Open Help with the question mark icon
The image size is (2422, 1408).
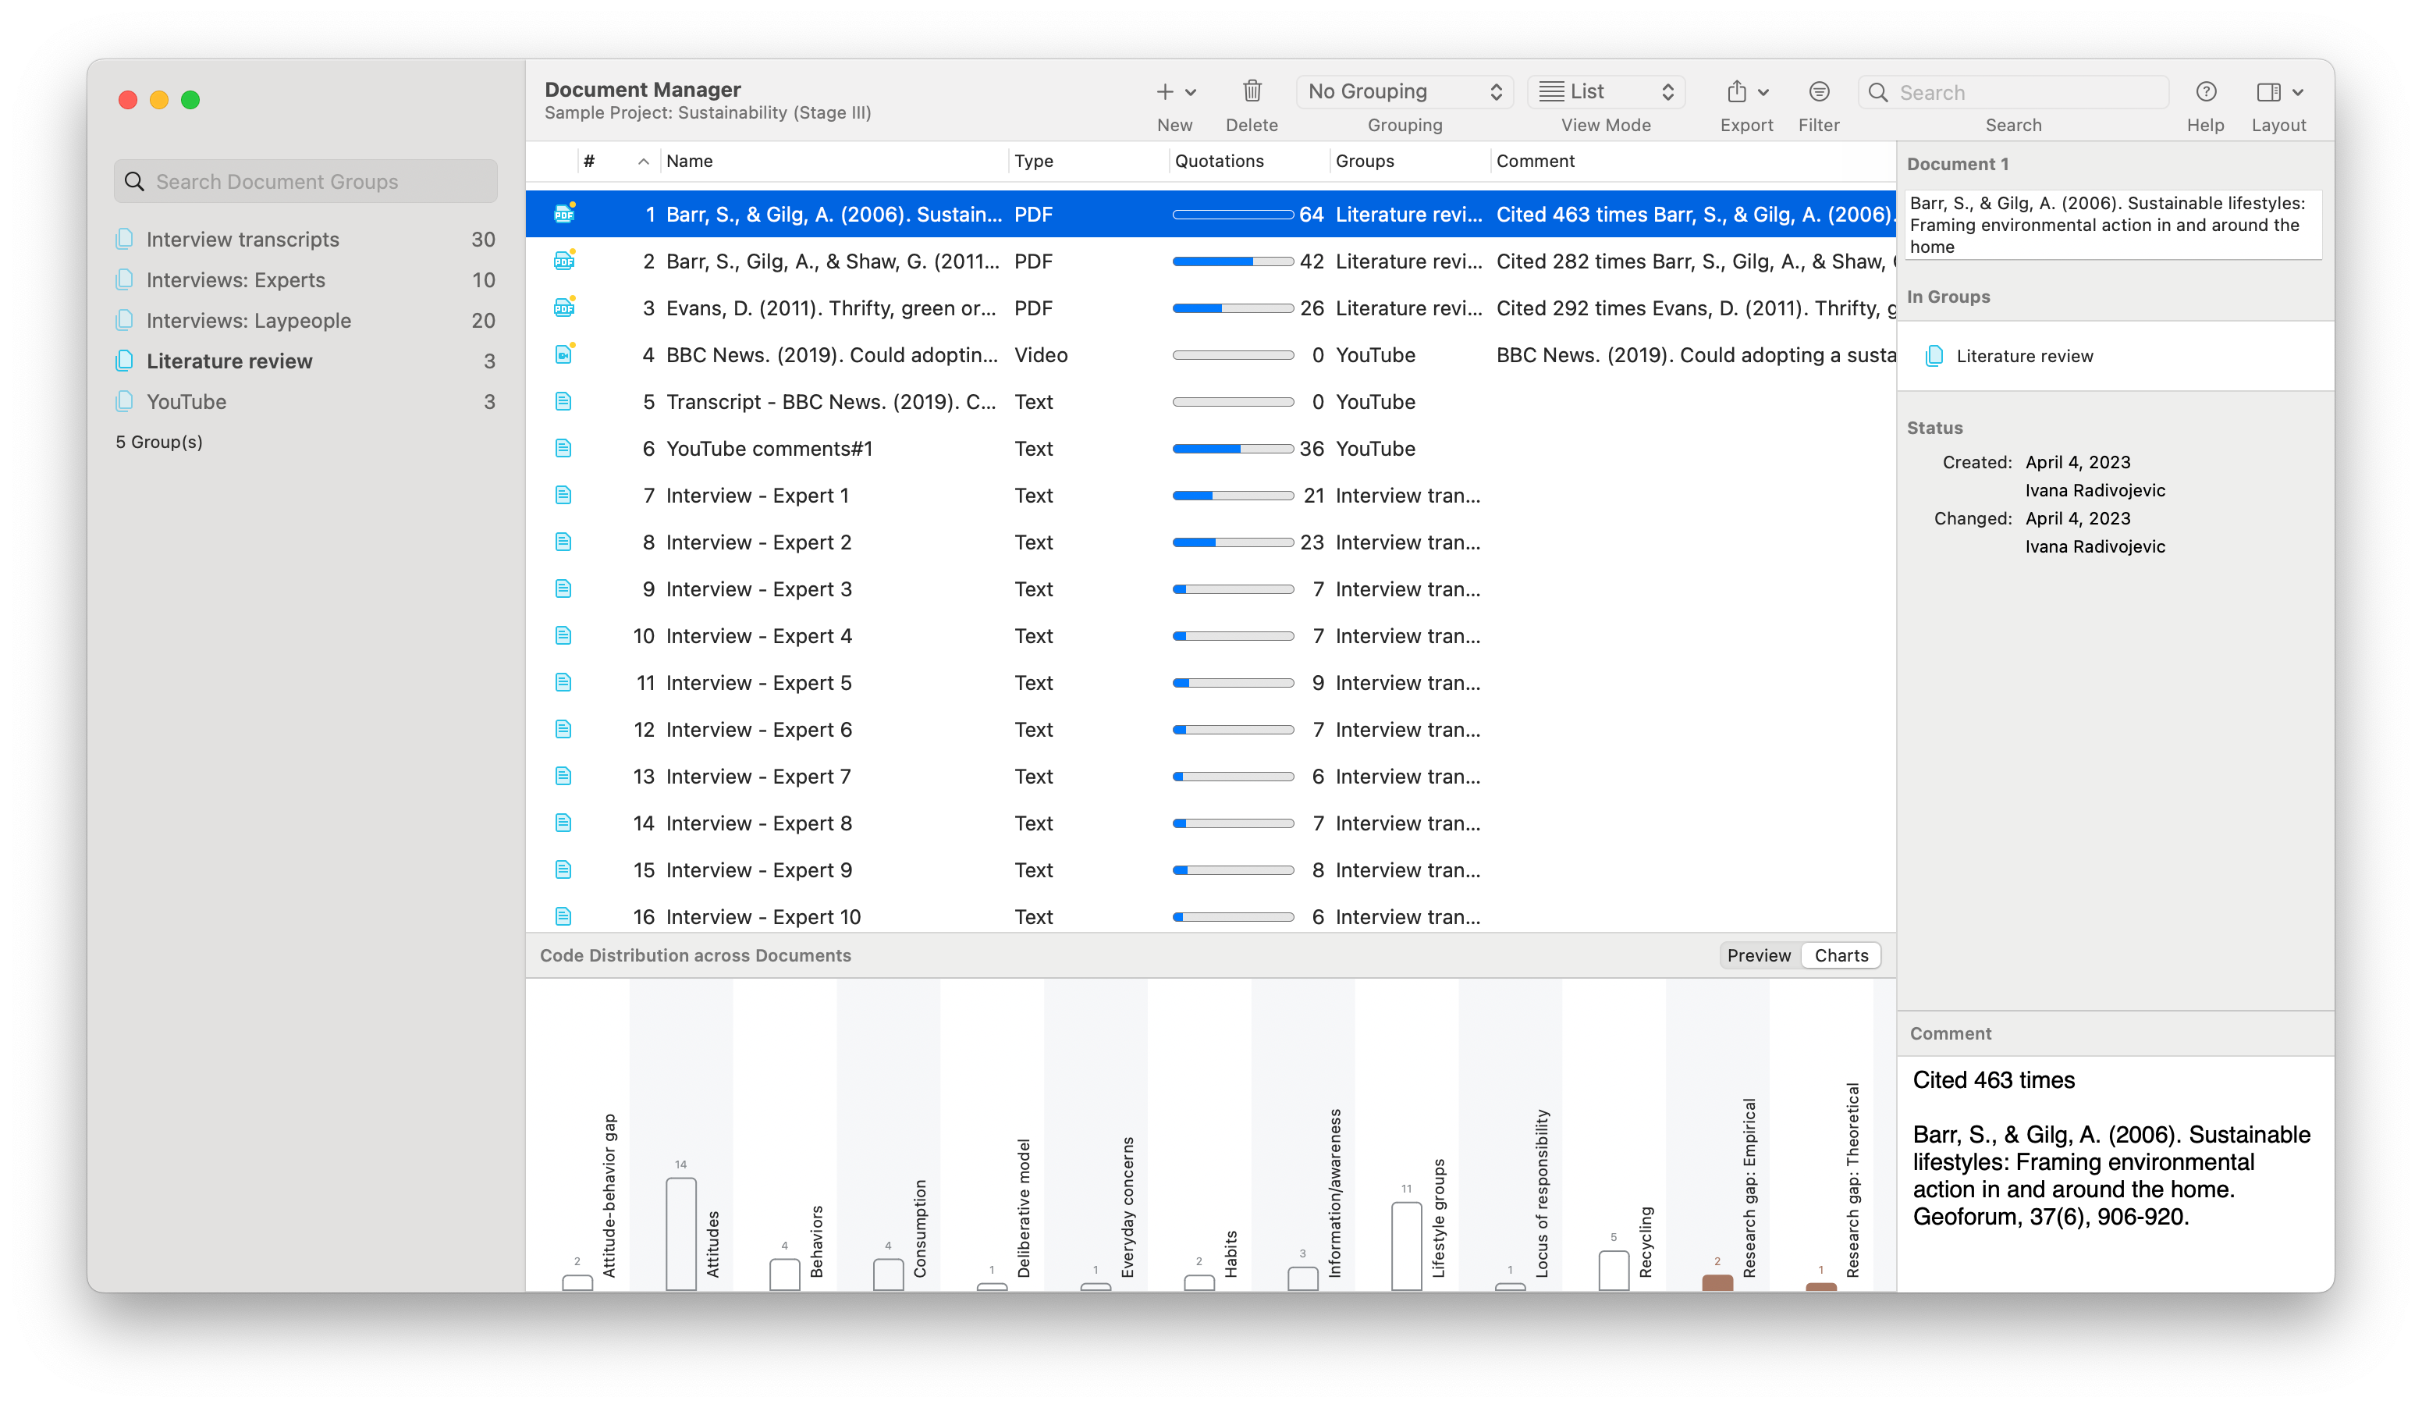(2206, 91)
